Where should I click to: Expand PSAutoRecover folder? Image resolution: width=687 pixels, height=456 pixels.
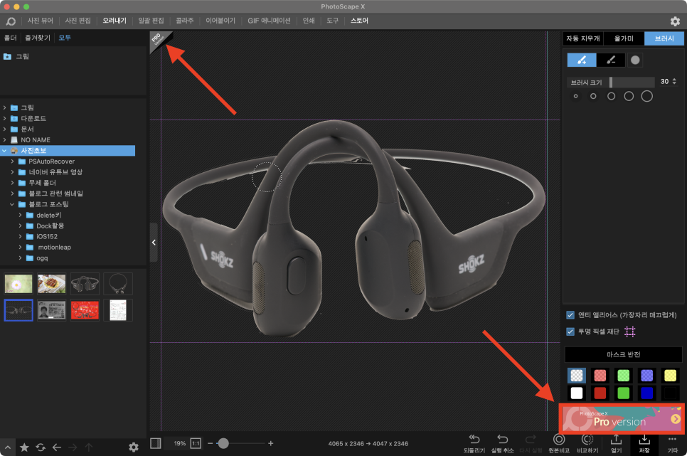point(12,161)
